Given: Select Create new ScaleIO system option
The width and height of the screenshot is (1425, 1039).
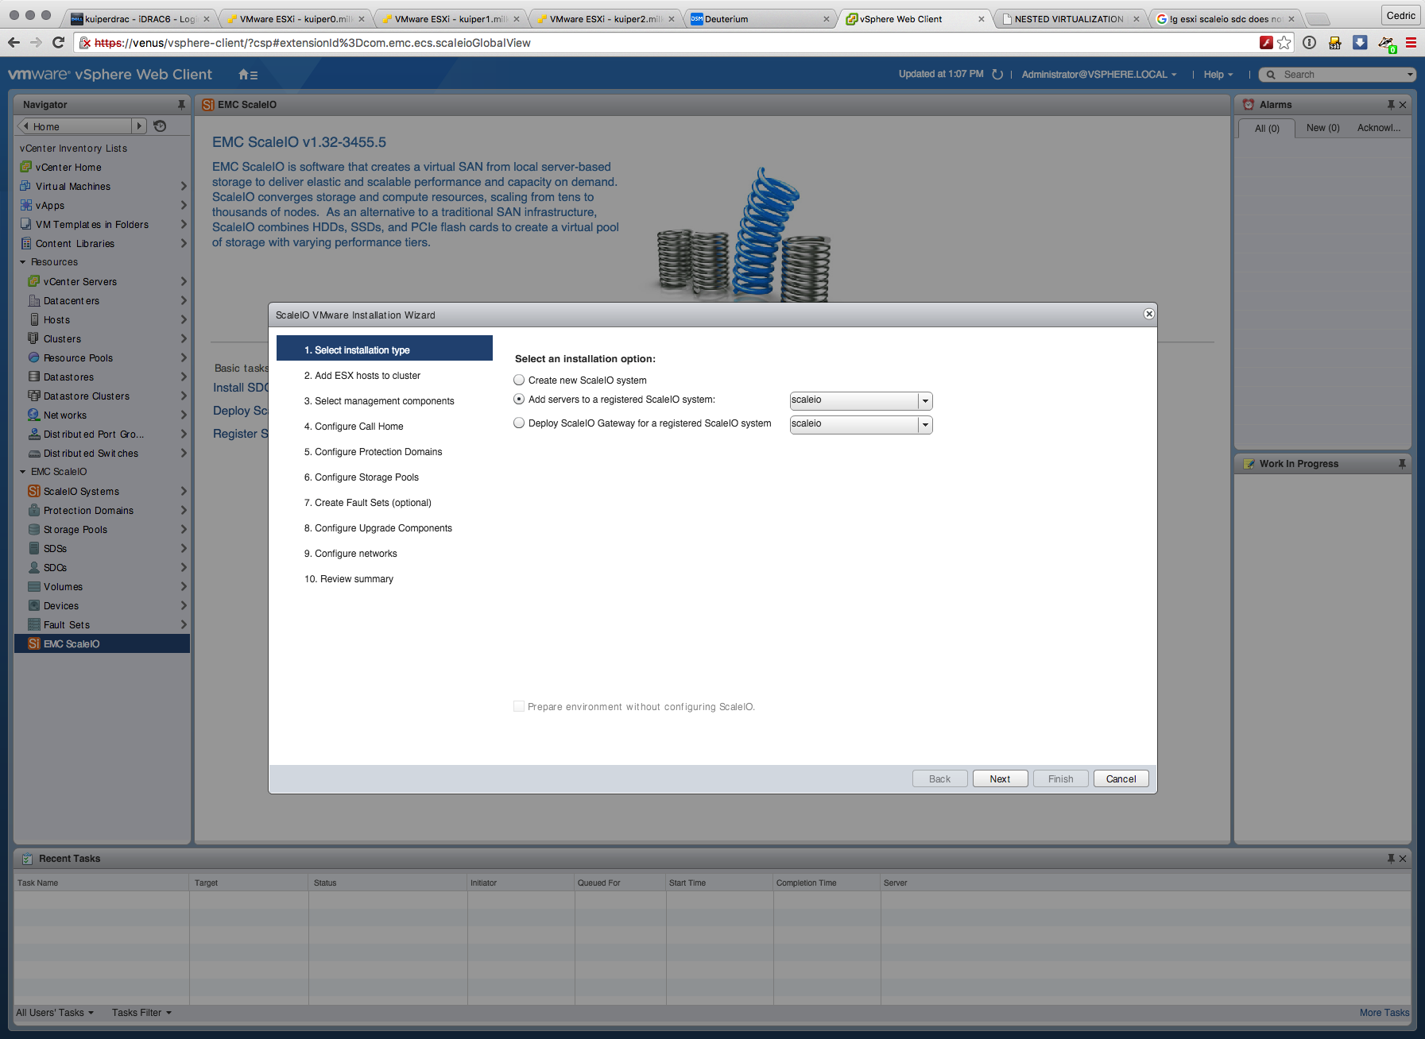Looking at the screenshot, I should coord(519,380).
